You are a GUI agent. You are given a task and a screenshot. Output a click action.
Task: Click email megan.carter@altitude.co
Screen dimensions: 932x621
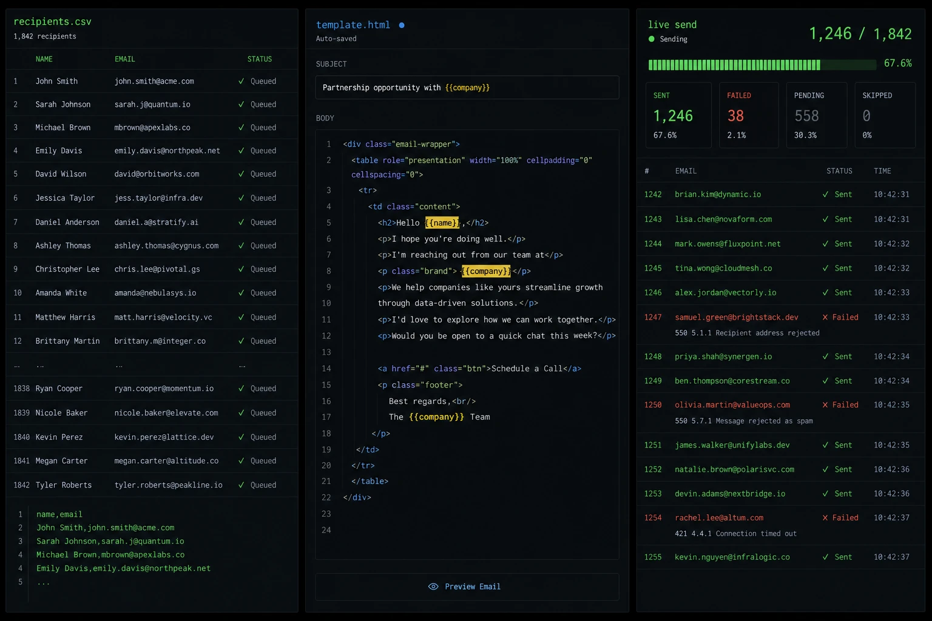pyautogui.click(x=166, y=460)
